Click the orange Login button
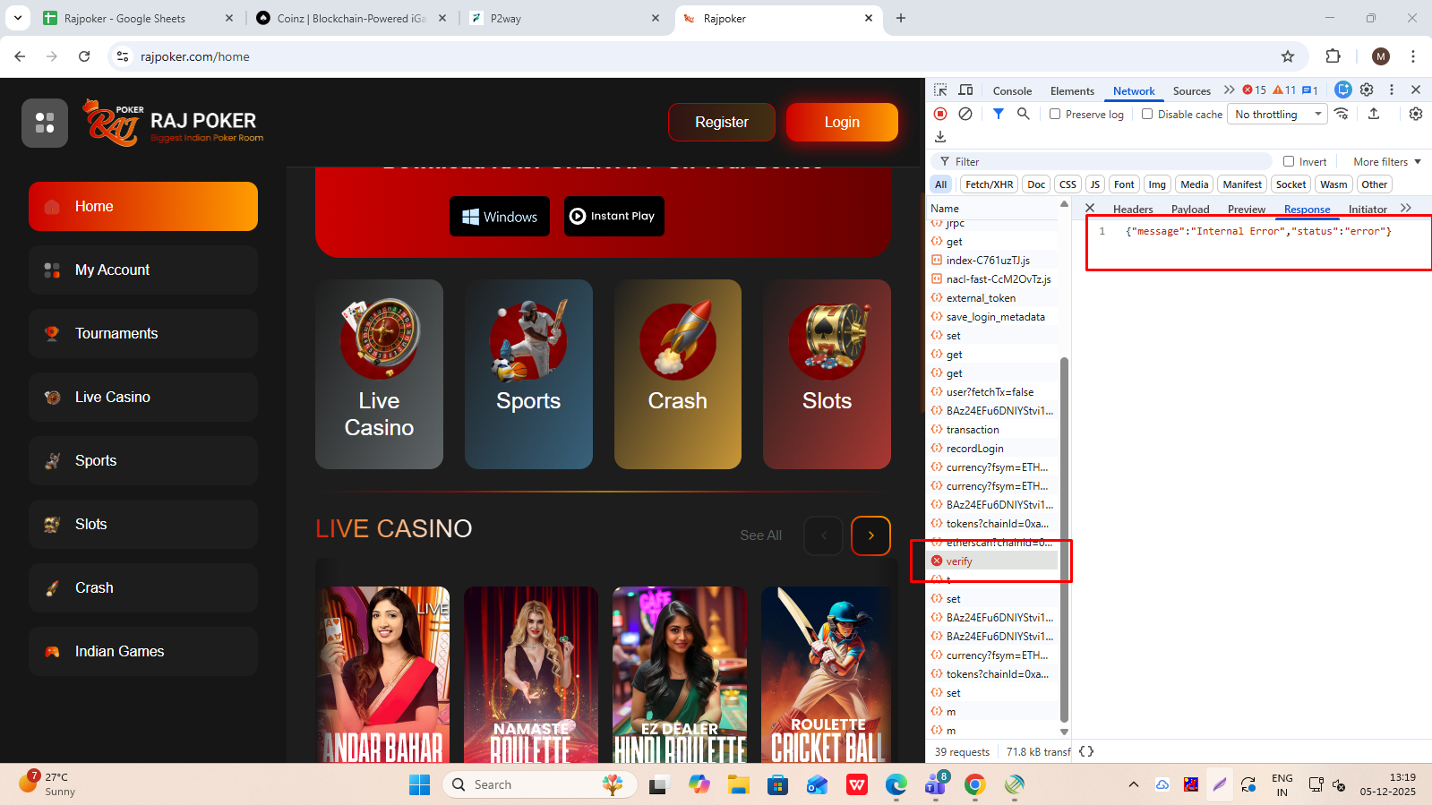1432x805 pixels. pos(842,122)
